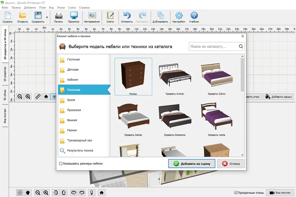Screen dimensions: 296x197
Task: Toggle the Прозрачные стены checkbox
Action: pos(236,193)
